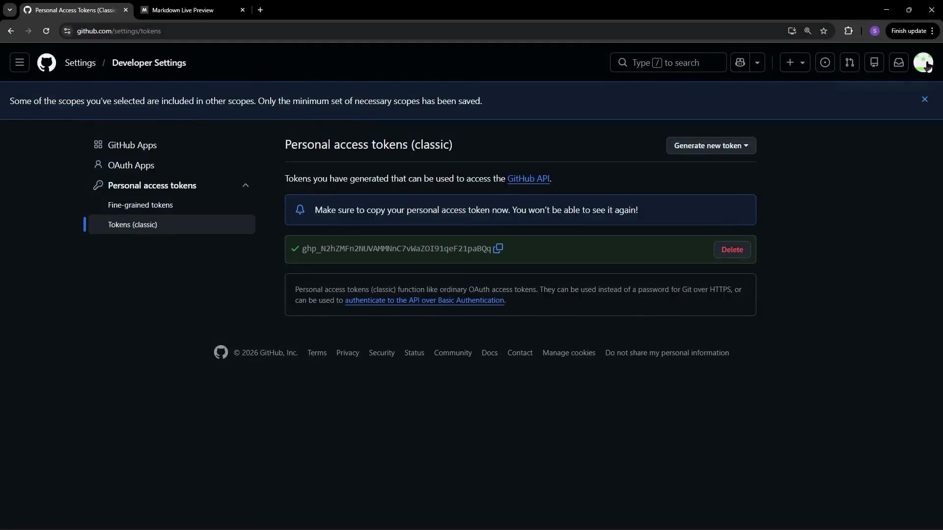View site information icon in address bar
943x530 pixels.
[x=67, y=31]
